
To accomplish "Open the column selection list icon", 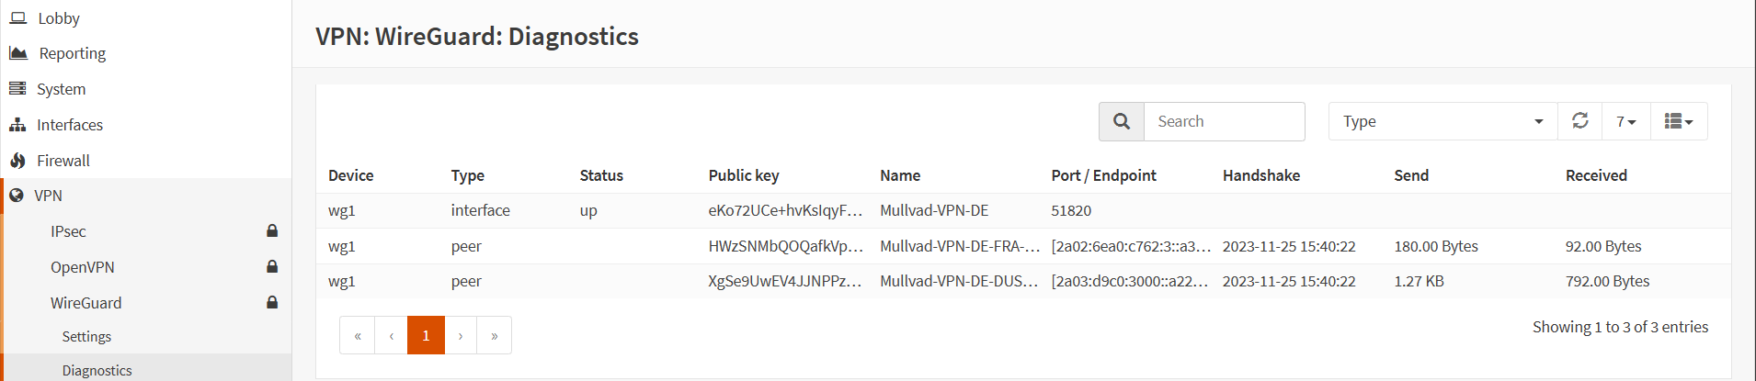I will coord(1679,121).
